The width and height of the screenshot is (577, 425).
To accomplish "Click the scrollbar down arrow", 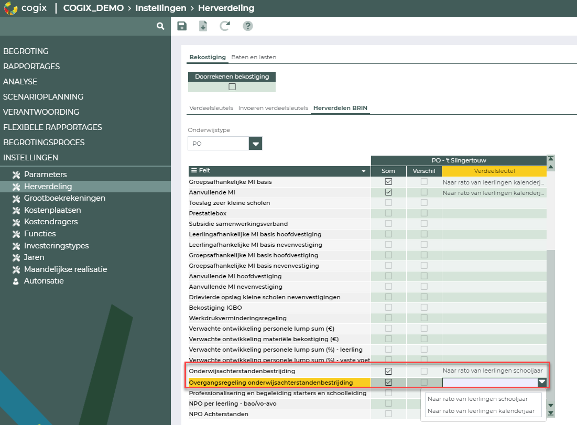I will point(550,406).
